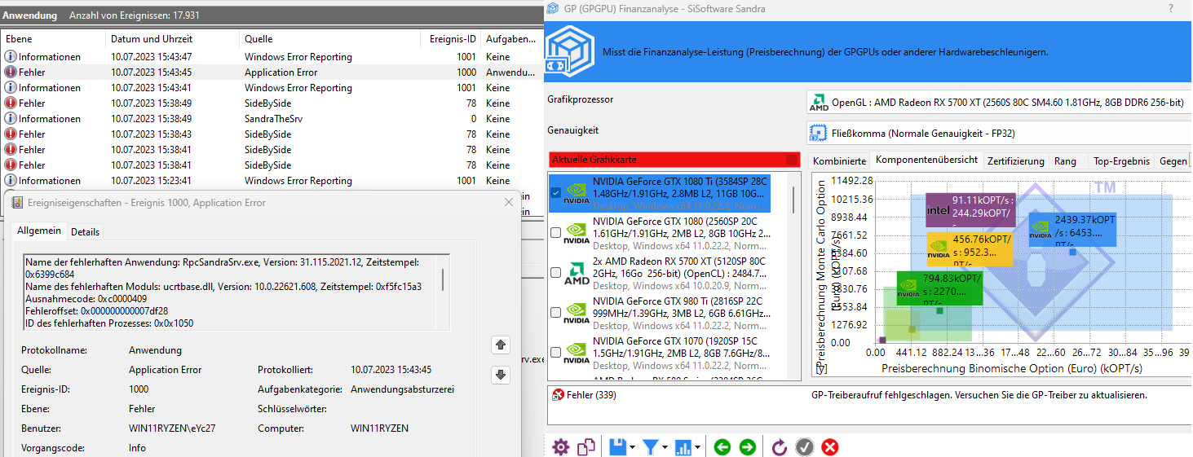The image size is (1193, 457).
Task: Click red Aktuelle Grafikkarte color bar
Action: pos(674,160)
